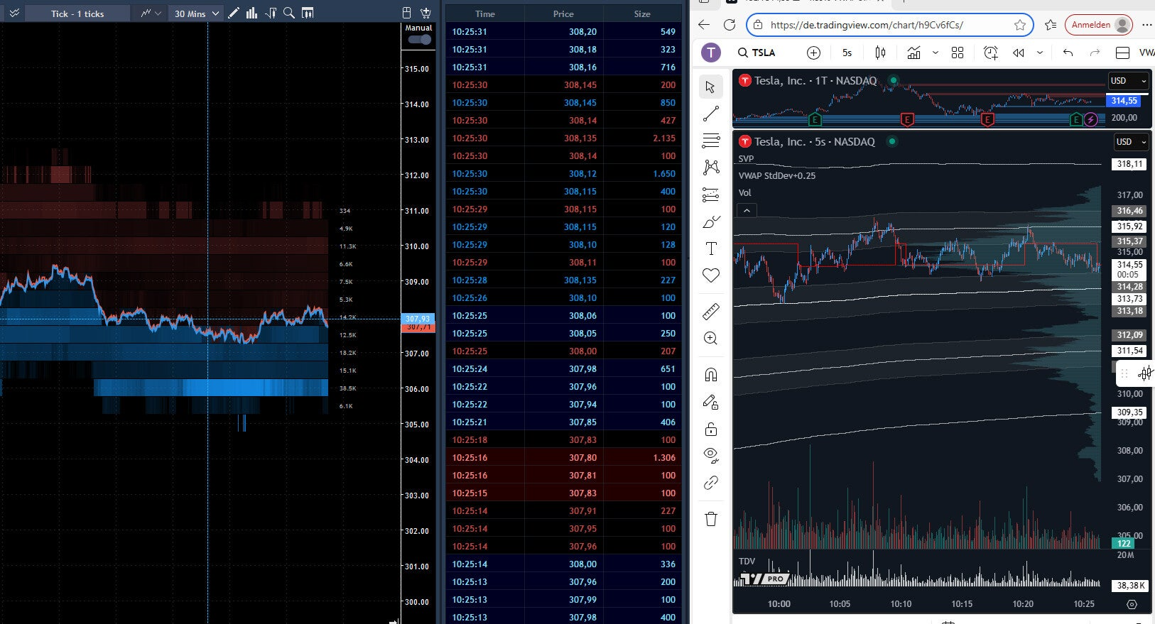Select the VWAP StdDev+0.25 indicator label

pos(777,176)
